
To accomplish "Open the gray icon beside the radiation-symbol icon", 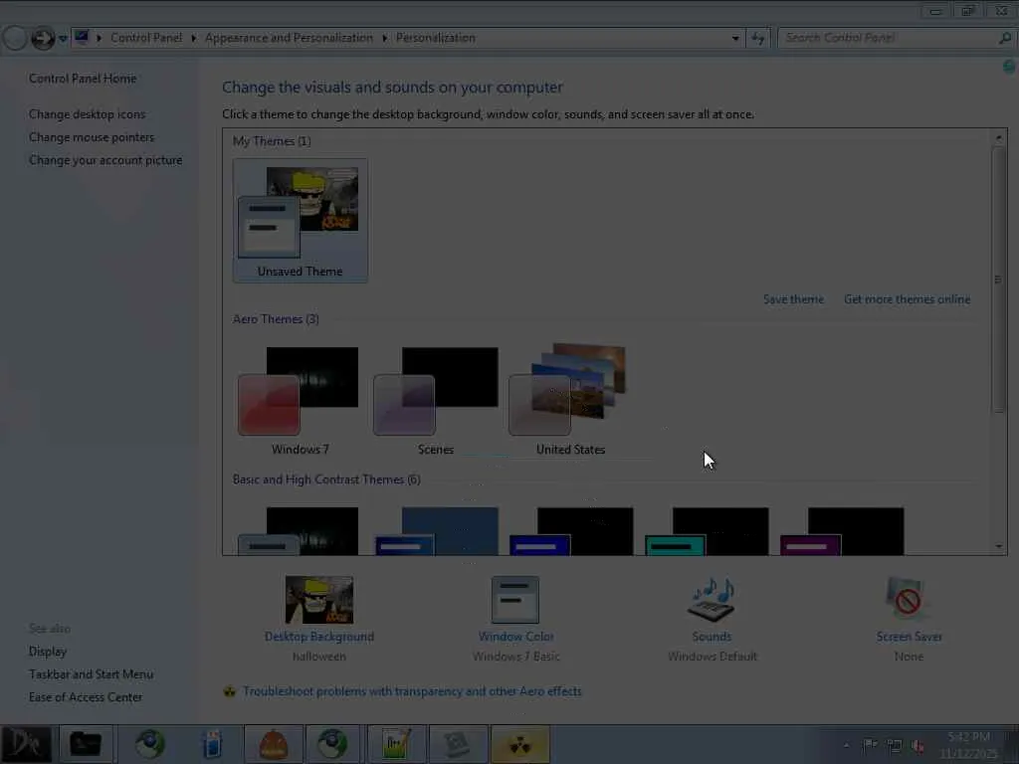I will point(458,744).
